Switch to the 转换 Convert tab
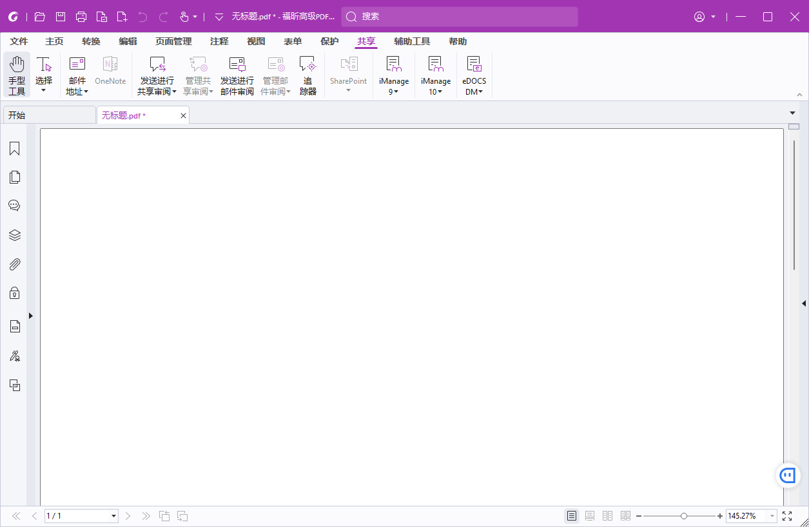Screen dimensions: 809x527 (x=92, y=41)
